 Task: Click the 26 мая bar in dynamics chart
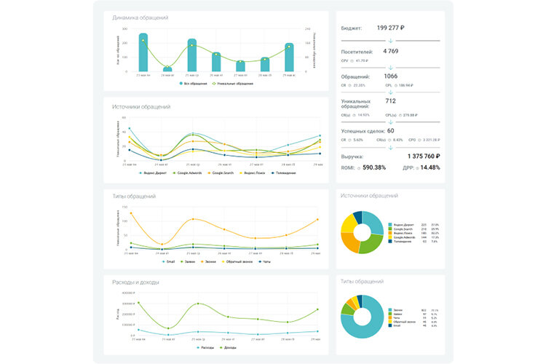(216, 62)
